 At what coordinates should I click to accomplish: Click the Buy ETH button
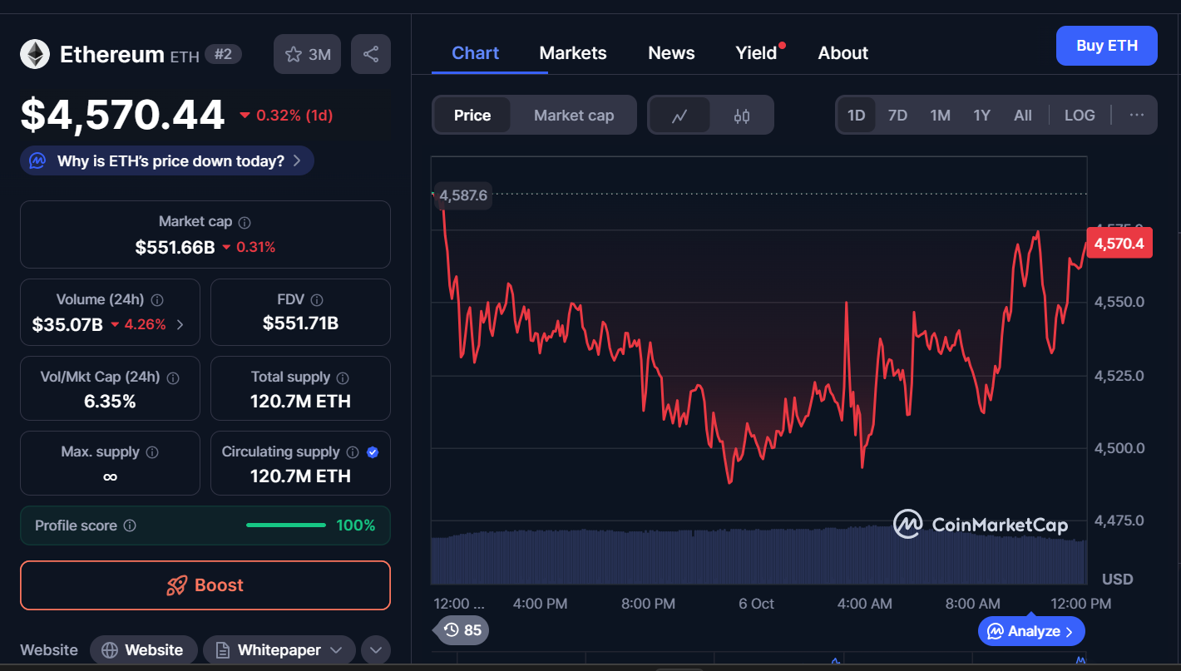pos(1106,46)
